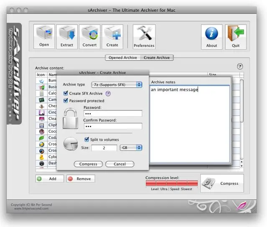Click the Extract toolbar icon
The width and height of the screenshot is (267, 227).
(67, 36)
